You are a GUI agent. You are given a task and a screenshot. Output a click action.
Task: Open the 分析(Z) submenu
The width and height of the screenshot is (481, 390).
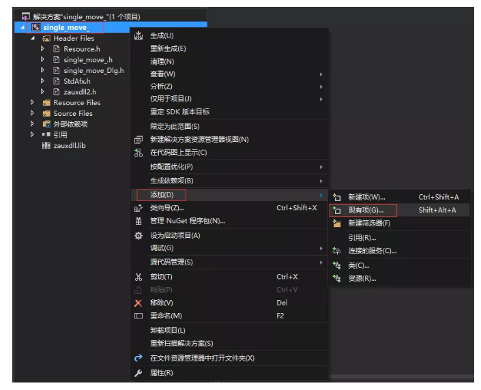pyautogui.click(x=229, y=87)
